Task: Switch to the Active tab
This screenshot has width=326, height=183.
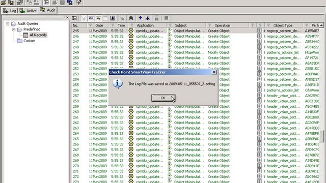Action: click(28, 11)
